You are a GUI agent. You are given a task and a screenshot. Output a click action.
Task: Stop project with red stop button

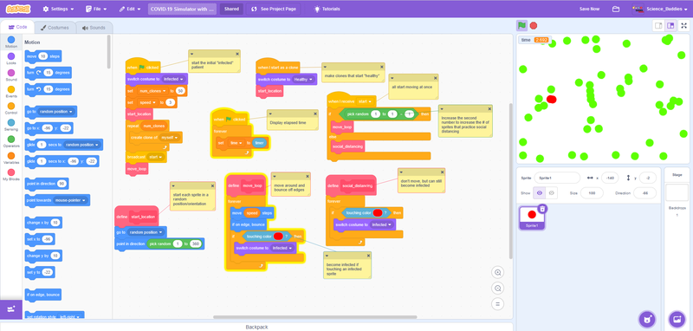click(x=534, y=26)
